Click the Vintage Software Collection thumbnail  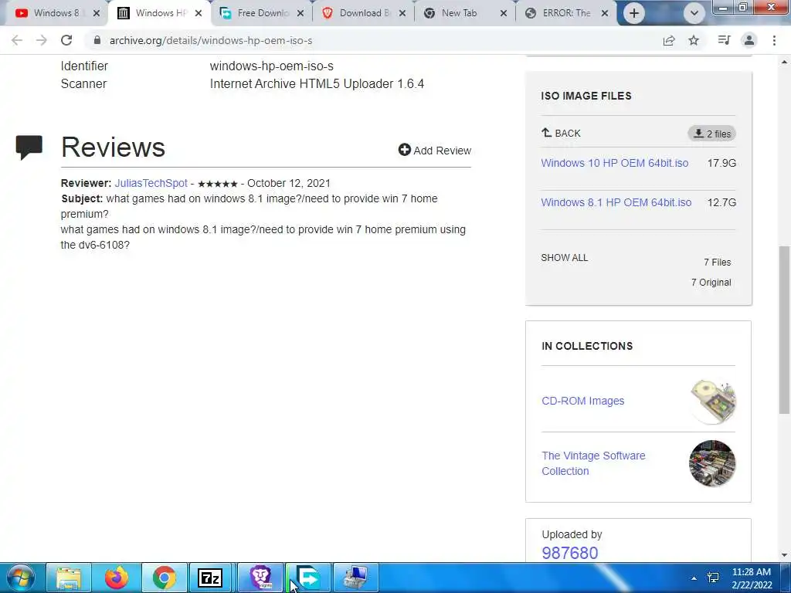[x=712, y=463]
